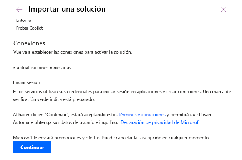Viewport: 242px width, 160px height.
Task: Click the Iniciar sesión subheading
Action: [x=27, y=82]
